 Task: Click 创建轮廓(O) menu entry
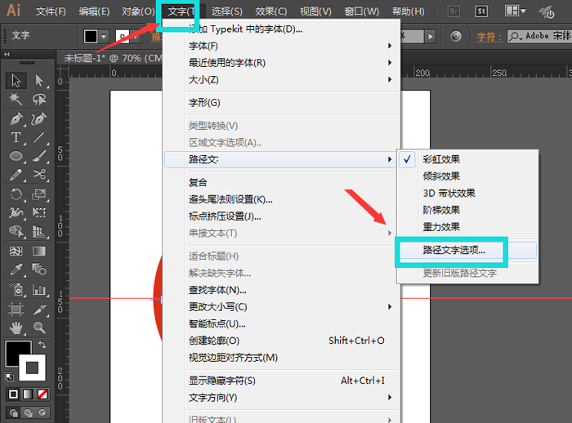pos(281,341)
